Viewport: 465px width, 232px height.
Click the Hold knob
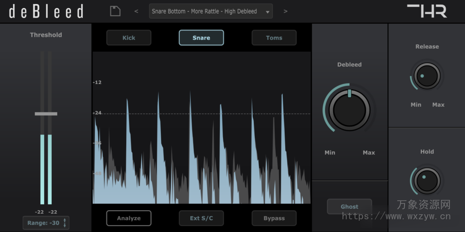427,180
